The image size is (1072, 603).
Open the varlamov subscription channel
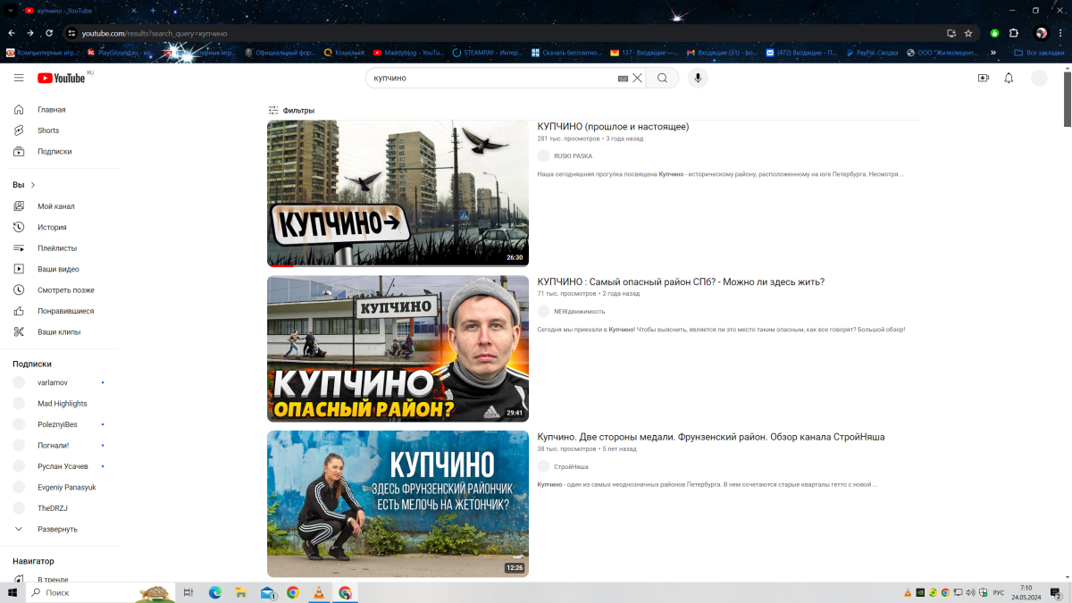pos(53,382)
